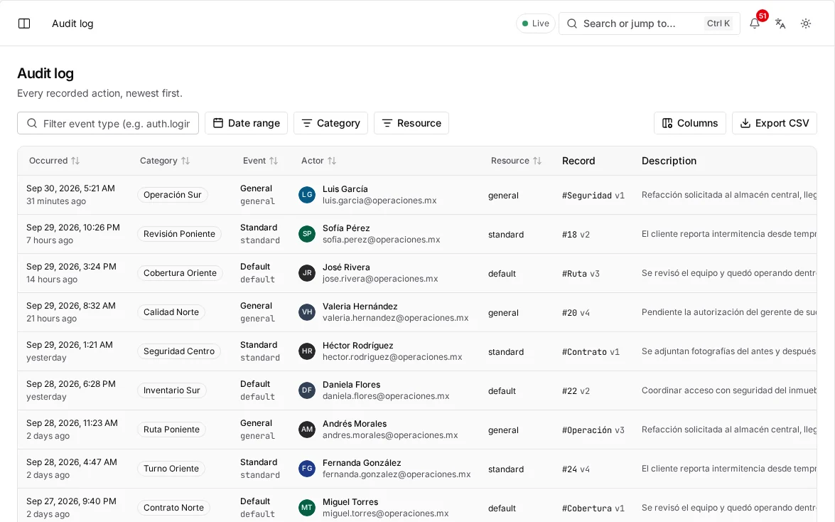Open the Date range picker
The height and width of the screenshot is (522, 835).
246,123
